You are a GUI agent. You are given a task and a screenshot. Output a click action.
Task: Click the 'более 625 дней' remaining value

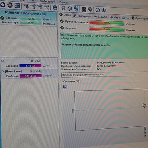pos(107,66)
